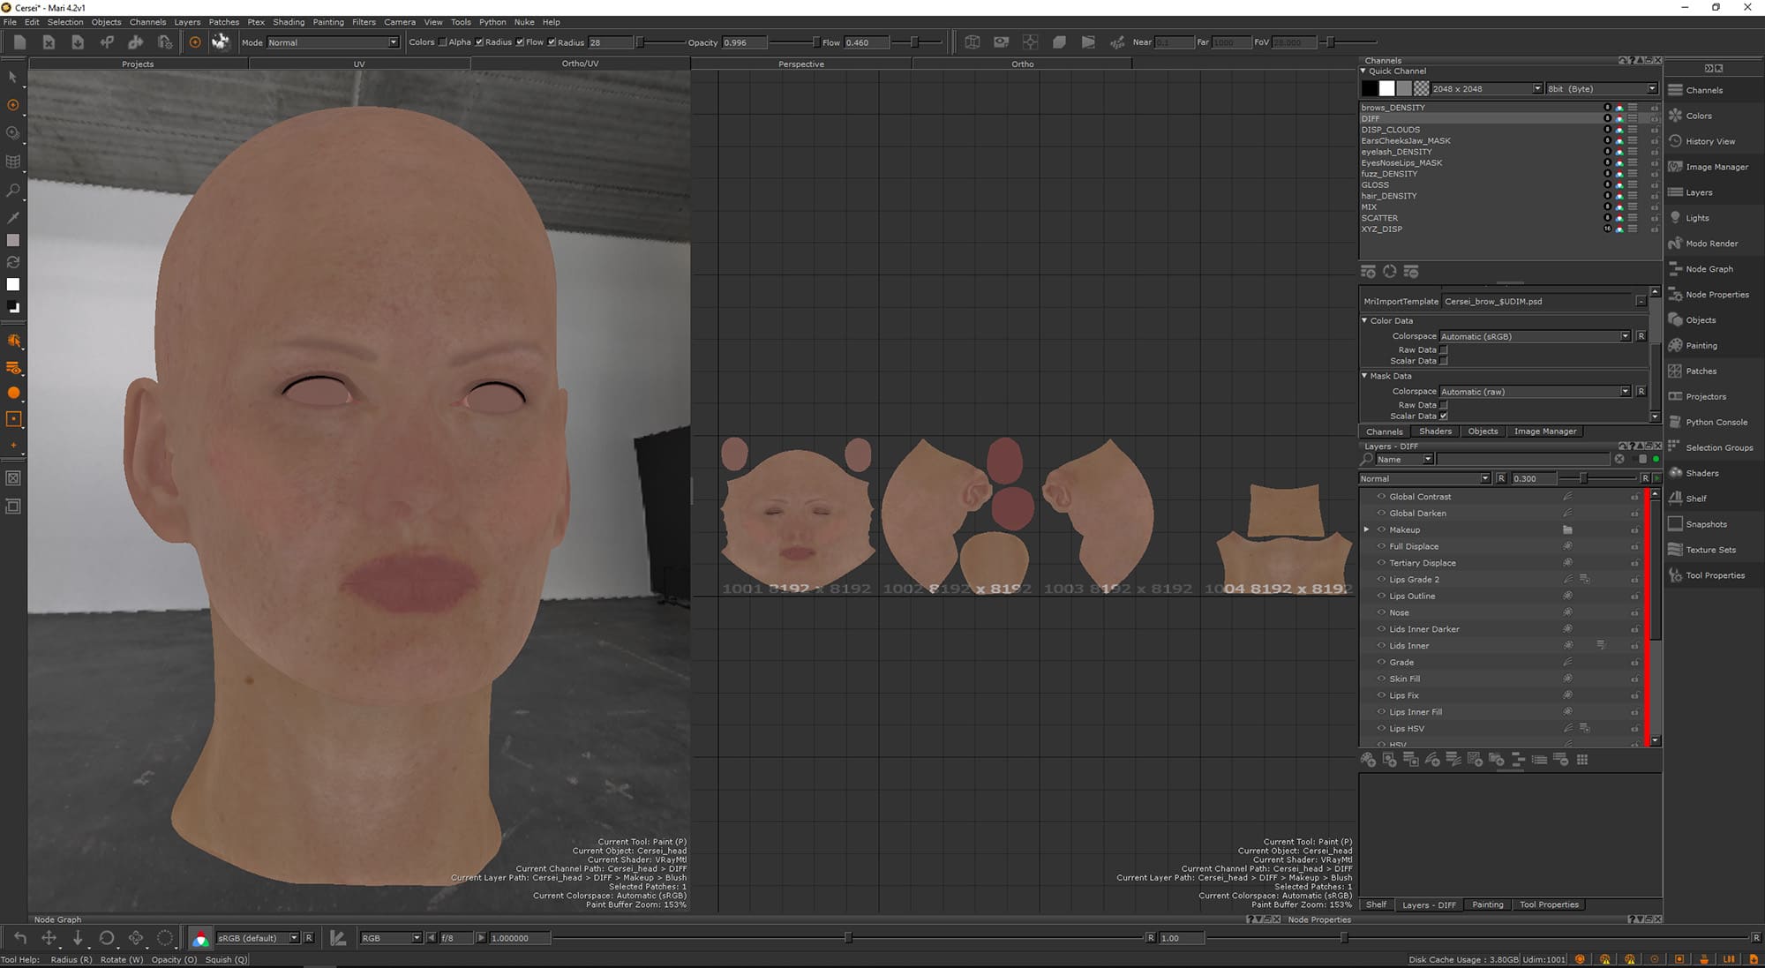The height and width of the screenshot is (968, 1765).
Task: Enable the Alpha checkbox in toolbar
Action: 443,42
